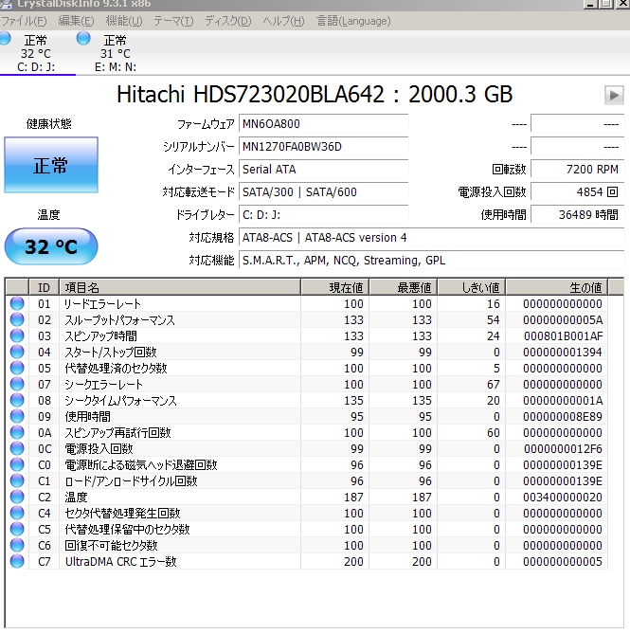
Task: Open the ファイル(F) menu
Action: (x=24, y=21)
